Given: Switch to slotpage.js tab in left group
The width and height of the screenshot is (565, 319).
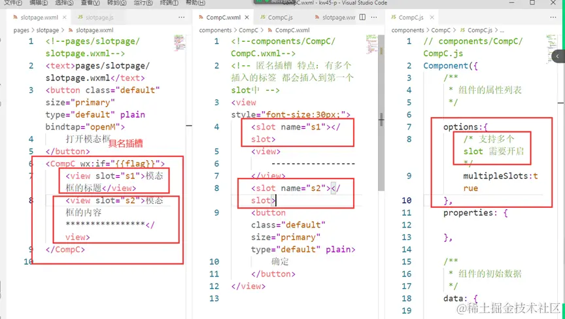Looking at the screenshot, I should point(96,17).
